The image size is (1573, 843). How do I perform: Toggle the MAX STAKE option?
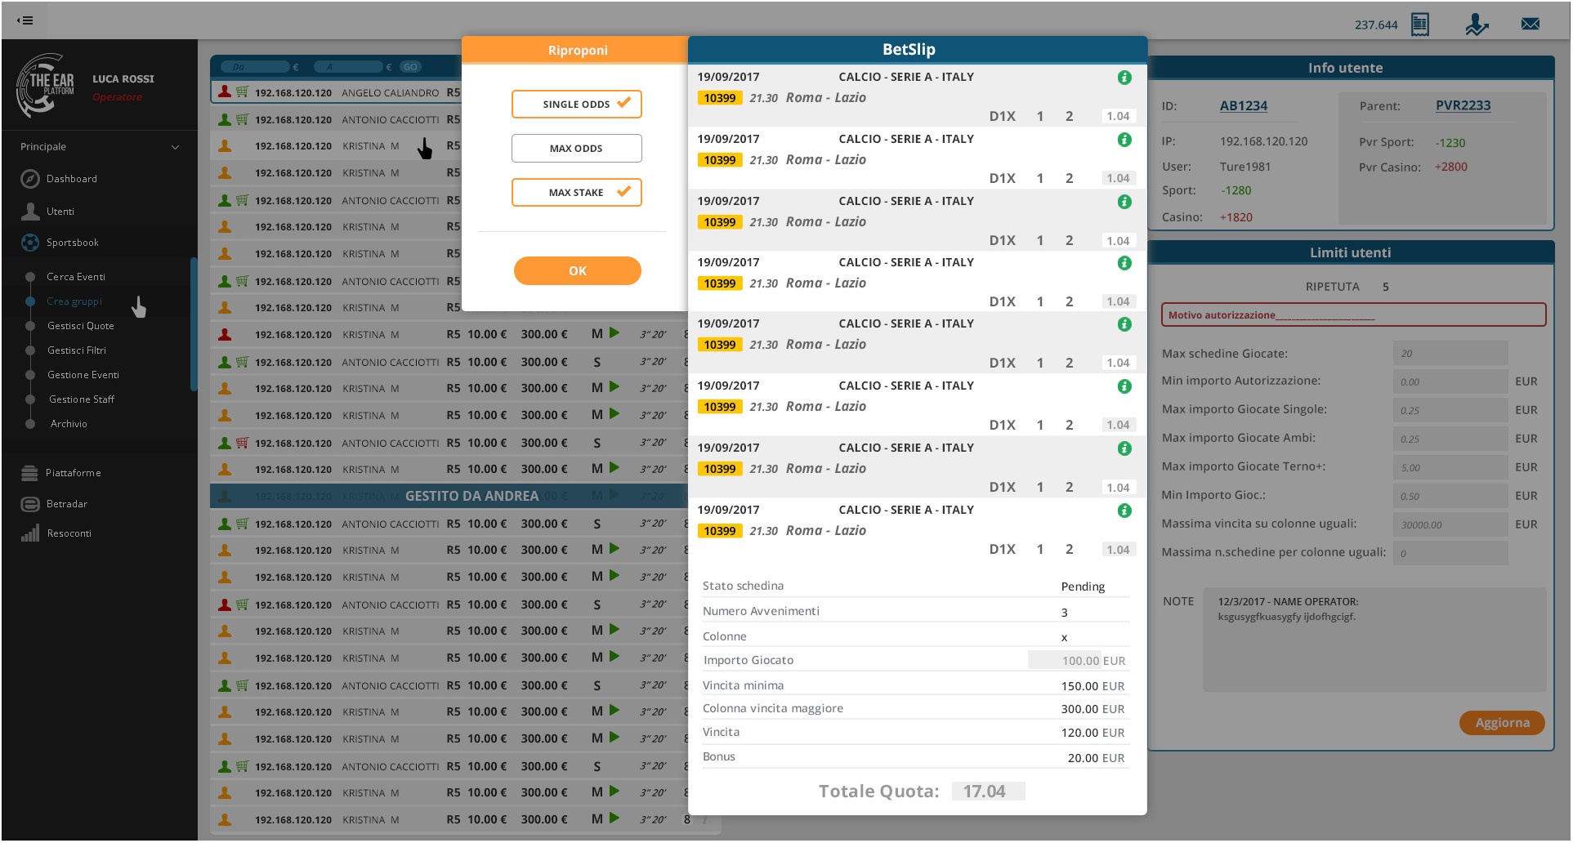pos(577,193)
